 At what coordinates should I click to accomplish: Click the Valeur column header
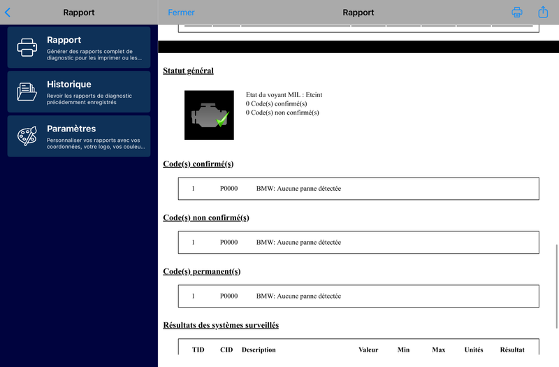coord(368,350)
